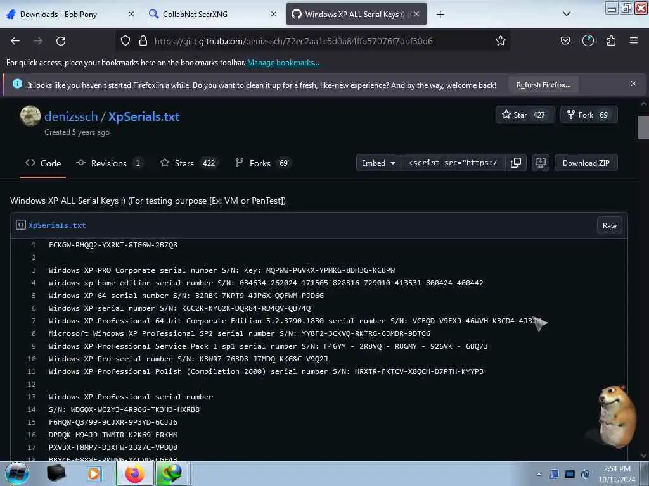Open the network tray icon

[x=570, y=474]
